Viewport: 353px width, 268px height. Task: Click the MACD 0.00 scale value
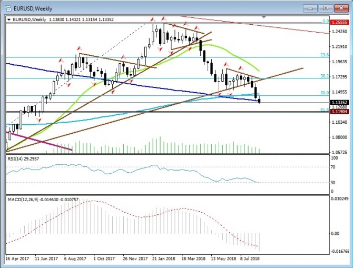335,233
